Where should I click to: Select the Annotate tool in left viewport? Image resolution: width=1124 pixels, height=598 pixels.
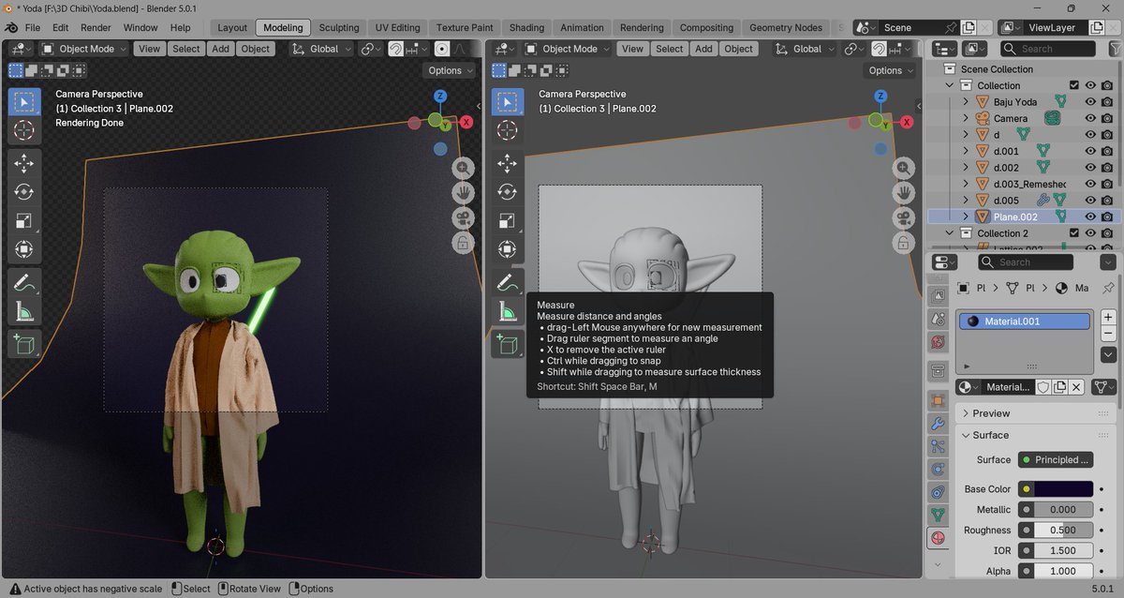point(24,283)
